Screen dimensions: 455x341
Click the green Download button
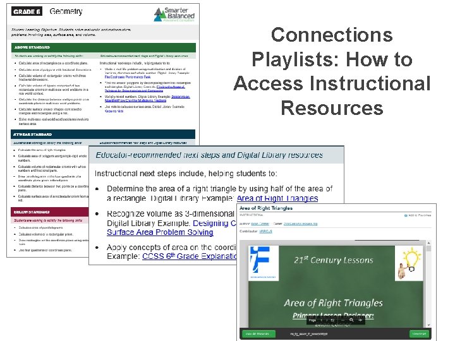419,334
